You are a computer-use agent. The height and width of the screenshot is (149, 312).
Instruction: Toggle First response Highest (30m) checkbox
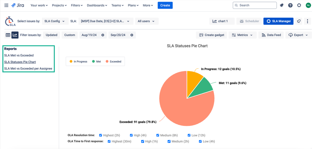point(109,142)
